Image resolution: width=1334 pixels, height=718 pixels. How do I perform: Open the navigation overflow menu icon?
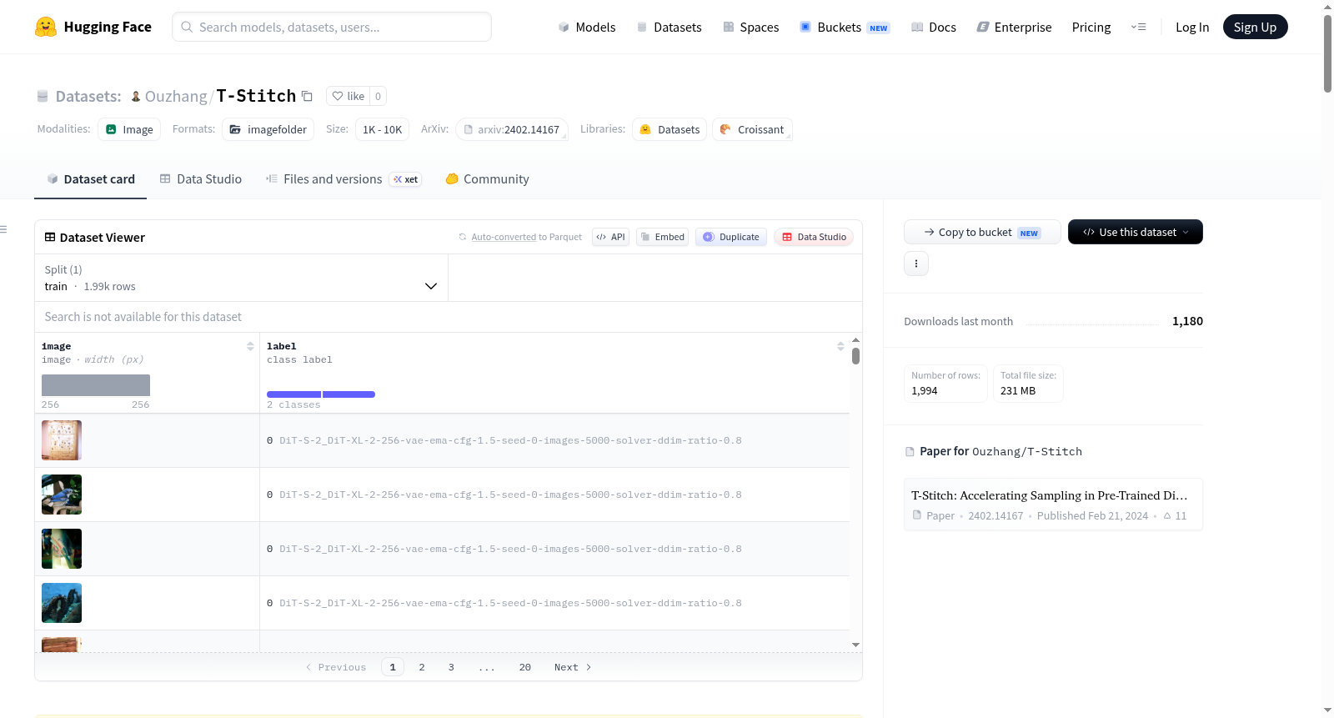point(1138,27)
